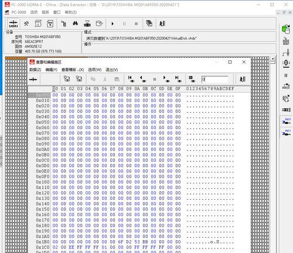293x253 pixels.
Task: Open the 数据(Z) menu in sector editor
Action: tap(35, 70)
